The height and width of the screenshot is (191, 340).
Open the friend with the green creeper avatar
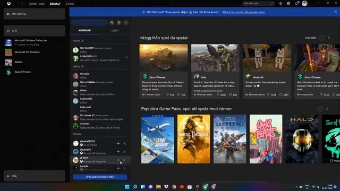tap(100, 126)
